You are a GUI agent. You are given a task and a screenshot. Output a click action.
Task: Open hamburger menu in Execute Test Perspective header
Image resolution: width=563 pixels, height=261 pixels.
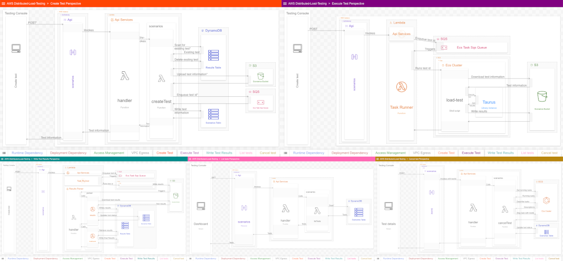point(285,3)
